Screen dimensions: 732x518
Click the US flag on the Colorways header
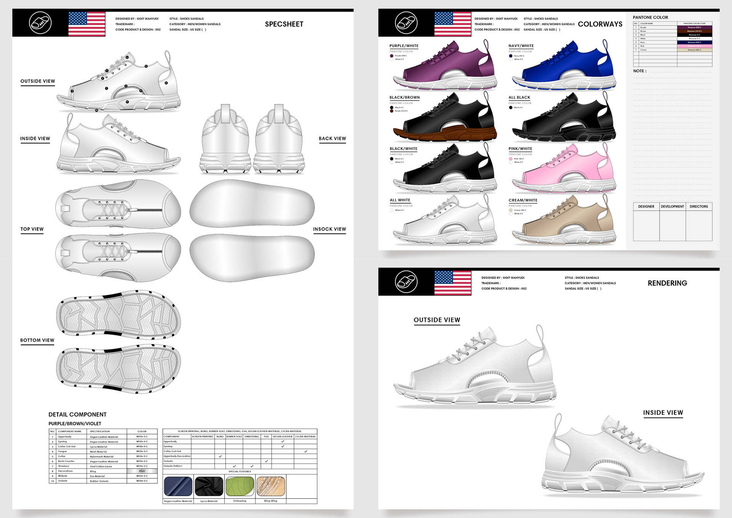[453, 24]
